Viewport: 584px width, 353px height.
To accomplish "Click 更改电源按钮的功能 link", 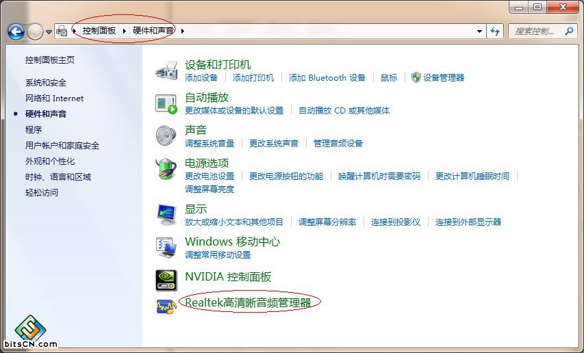I will 286,176.
